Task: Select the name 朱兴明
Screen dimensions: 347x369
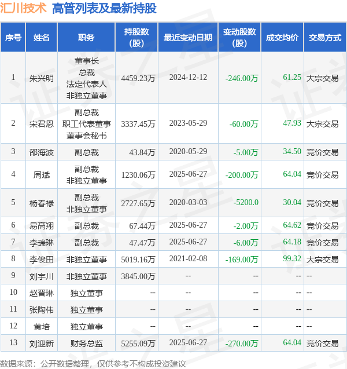Action: point(41,78)
